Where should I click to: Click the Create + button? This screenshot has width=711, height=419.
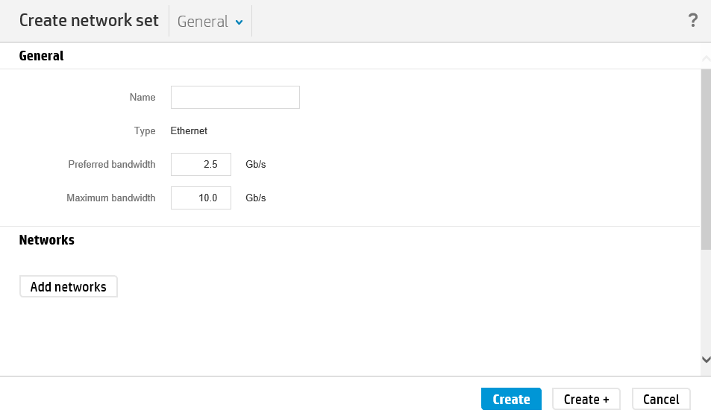pyautogui.click(x=586, y=399)
